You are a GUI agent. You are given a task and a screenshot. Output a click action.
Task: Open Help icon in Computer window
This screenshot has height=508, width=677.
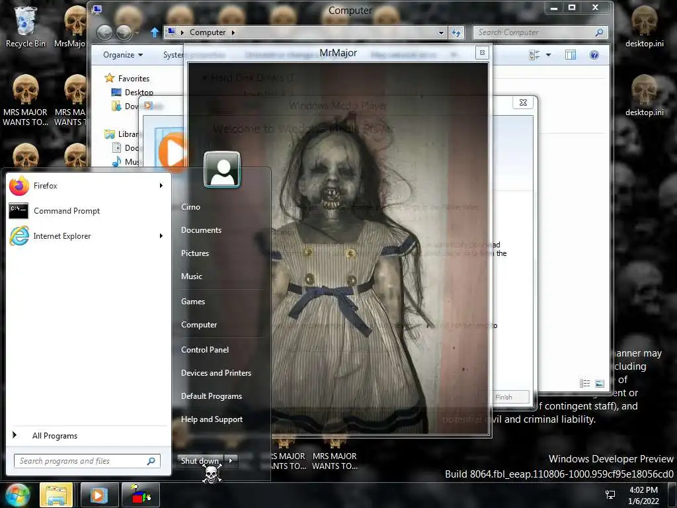click(x=594, y=55)
